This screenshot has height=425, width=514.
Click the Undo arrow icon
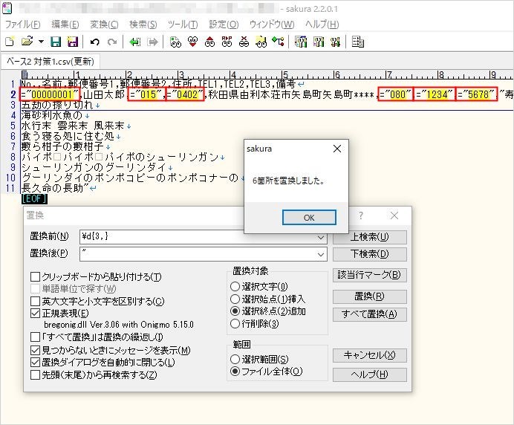95,42
